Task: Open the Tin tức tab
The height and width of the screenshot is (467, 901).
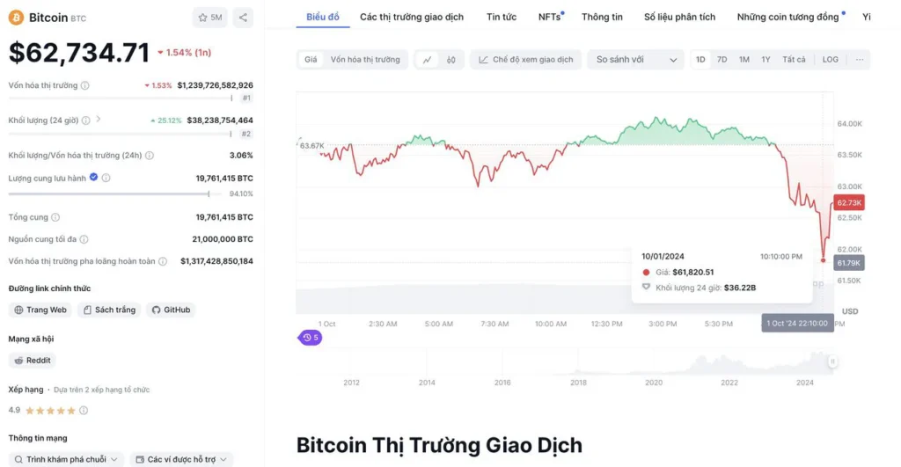Action: pyautogui.click(x=501, y=18)
